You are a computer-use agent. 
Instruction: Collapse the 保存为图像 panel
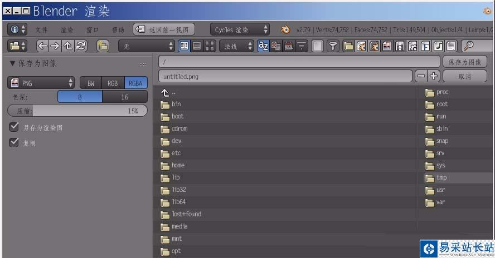12,63
